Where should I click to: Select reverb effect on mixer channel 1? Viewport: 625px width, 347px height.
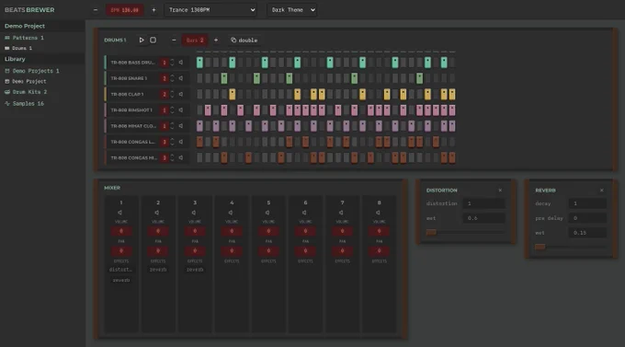tap(121, 280)
